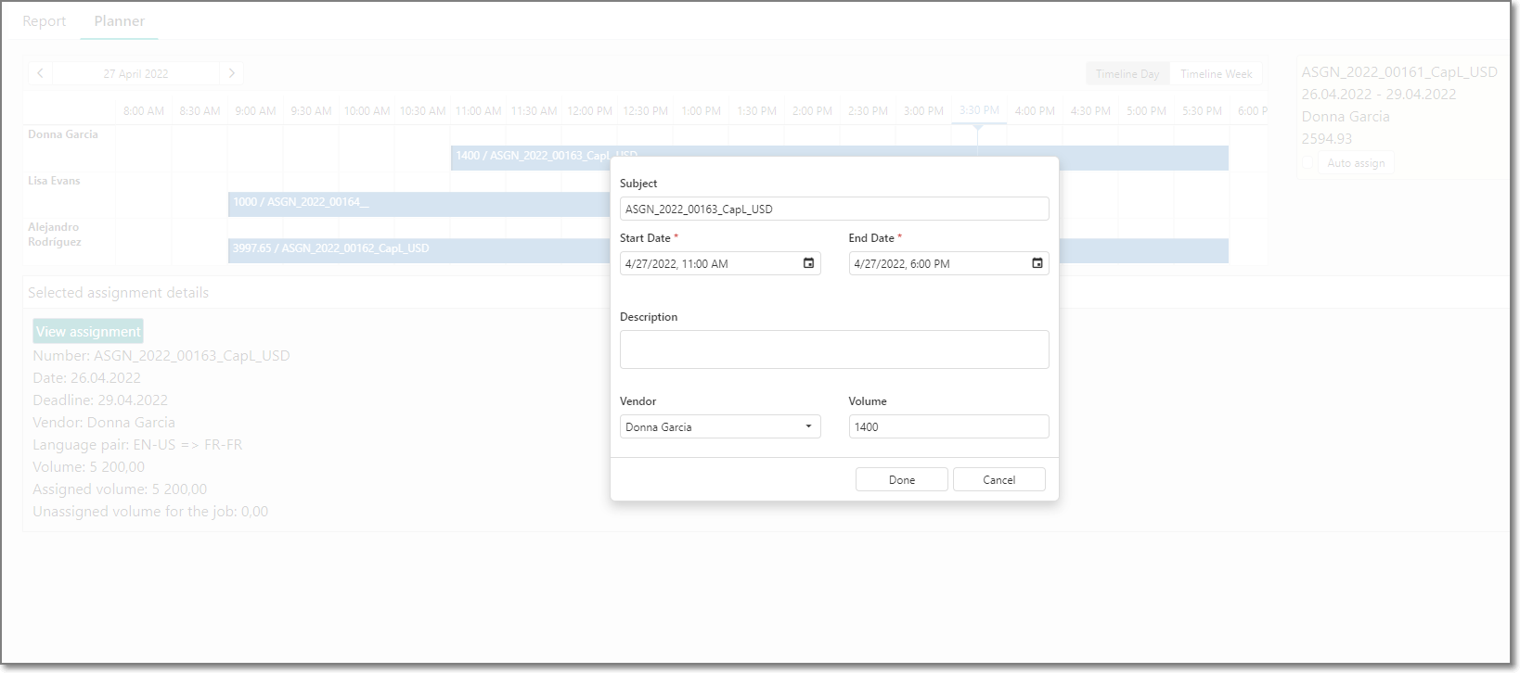
Task: Select Timeline Day view
Action: pos(1127,73)
